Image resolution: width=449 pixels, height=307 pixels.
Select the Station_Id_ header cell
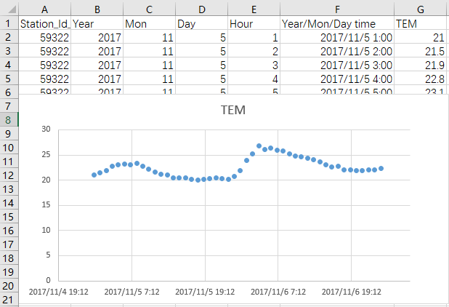tap(44, 23)
